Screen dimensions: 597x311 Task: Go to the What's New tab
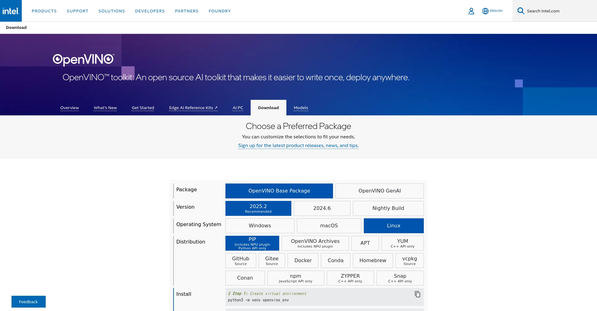click(105, 108)
